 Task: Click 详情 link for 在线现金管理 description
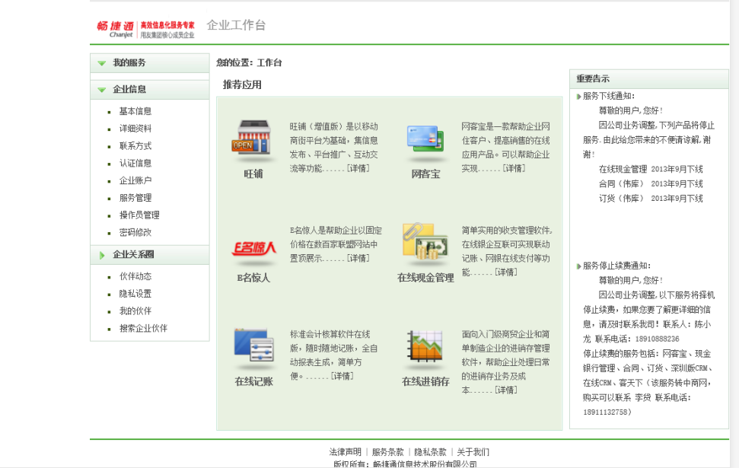click(505, 272)
